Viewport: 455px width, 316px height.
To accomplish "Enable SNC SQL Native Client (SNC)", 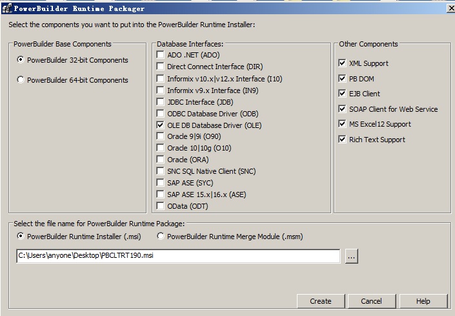I will 160,171.
